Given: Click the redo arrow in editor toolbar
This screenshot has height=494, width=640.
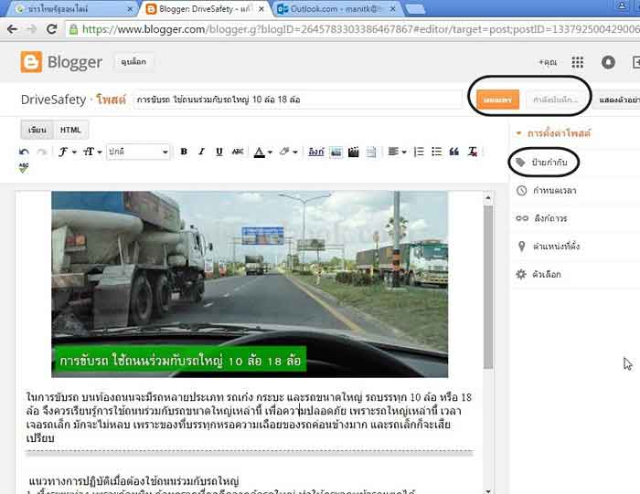Looking at the screenshot, I should point(42,152).
